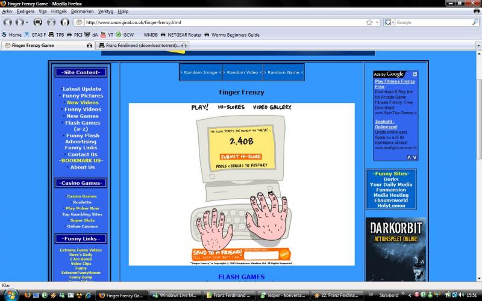Open the TPB bookmark

pos(56,35)
